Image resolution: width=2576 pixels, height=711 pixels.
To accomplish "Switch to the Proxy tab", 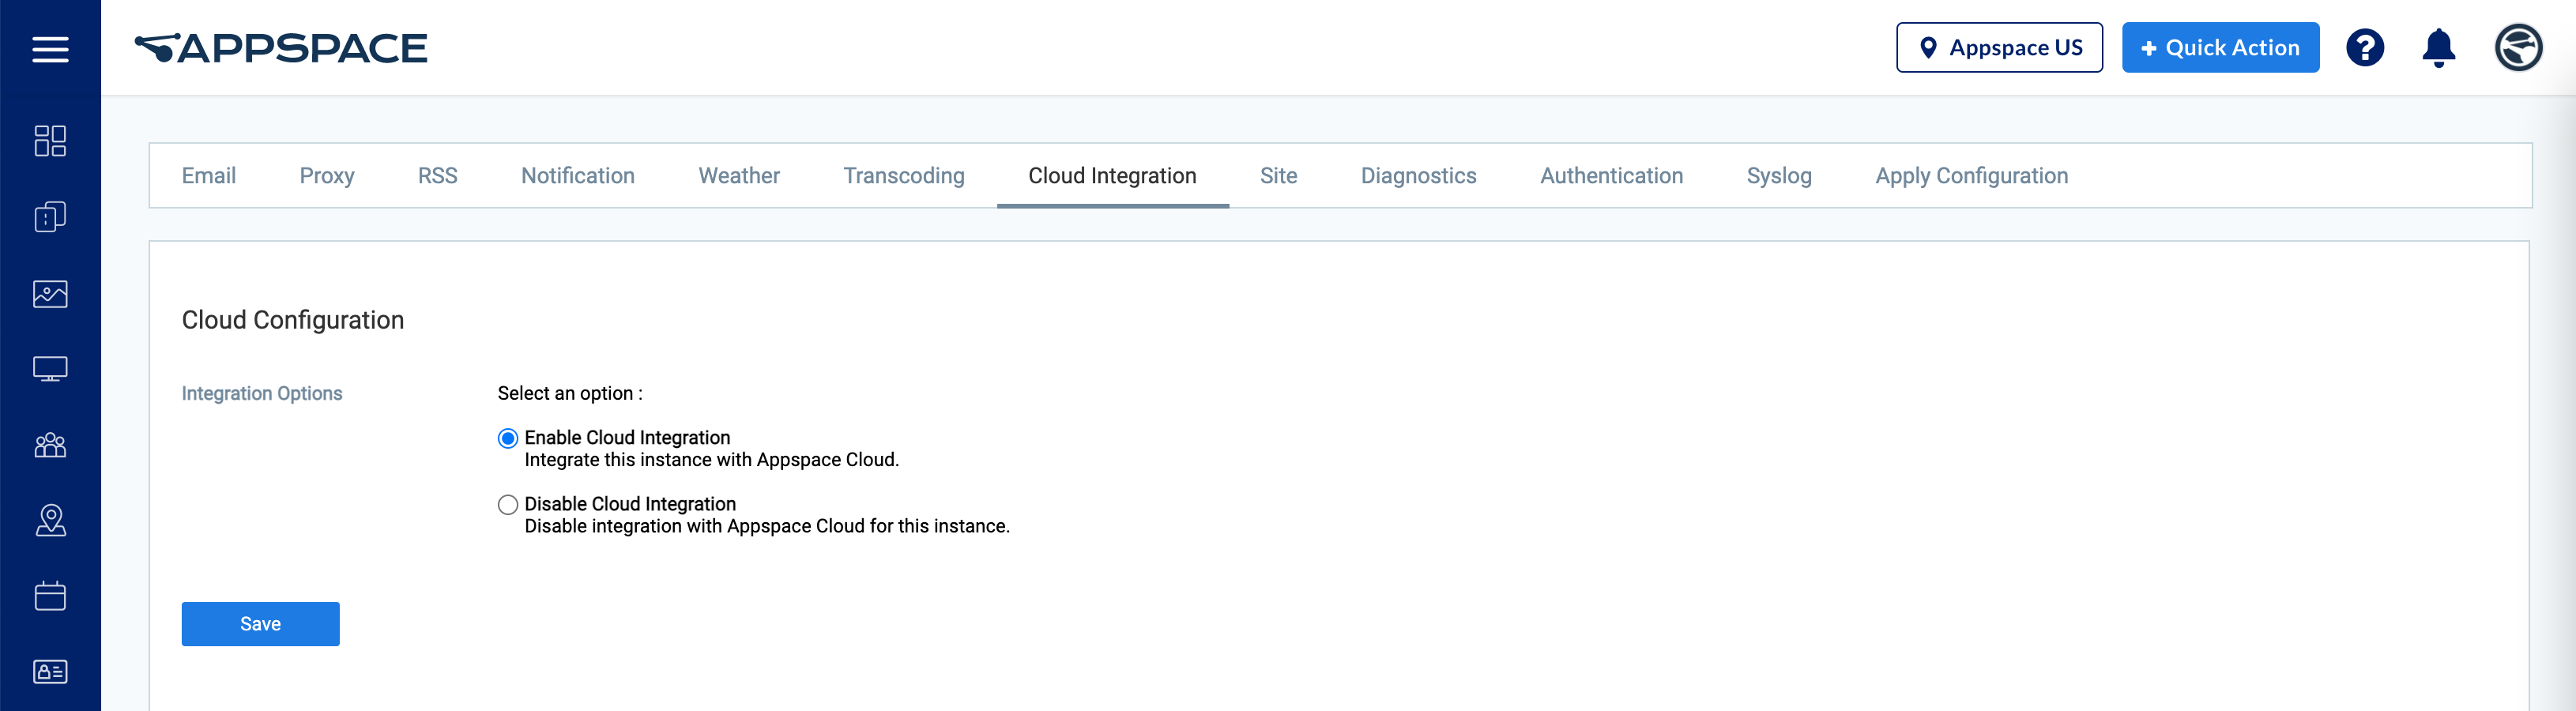I will (x=327, y=176).
